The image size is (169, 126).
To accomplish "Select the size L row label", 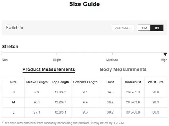I will (14, 112).
